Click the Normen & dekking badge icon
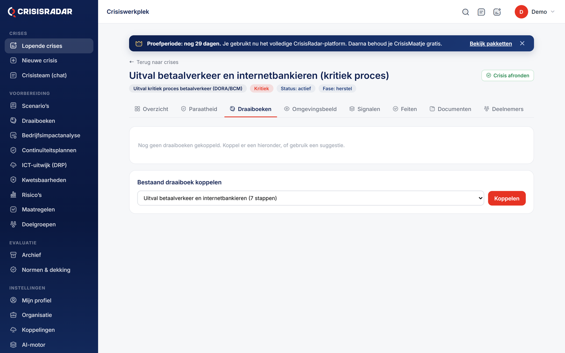 13,270
